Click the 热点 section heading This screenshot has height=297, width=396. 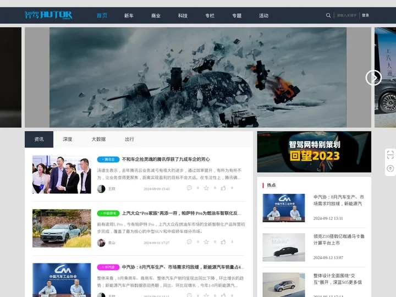click(x=271, y=185)
